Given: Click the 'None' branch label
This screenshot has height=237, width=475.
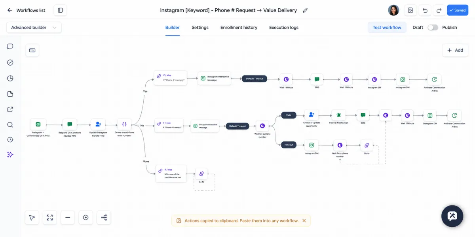Looking at the screenshot, I should pos(146,161).
